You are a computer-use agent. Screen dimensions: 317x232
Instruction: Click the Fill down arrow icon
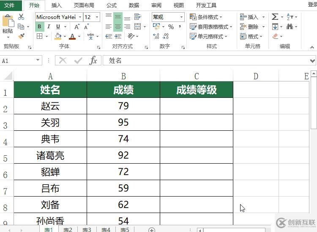(x=275, y=27)
